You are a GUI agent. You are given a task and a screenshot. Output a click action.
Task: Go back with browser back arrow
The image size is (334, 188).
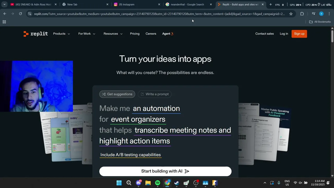[5, 14]
